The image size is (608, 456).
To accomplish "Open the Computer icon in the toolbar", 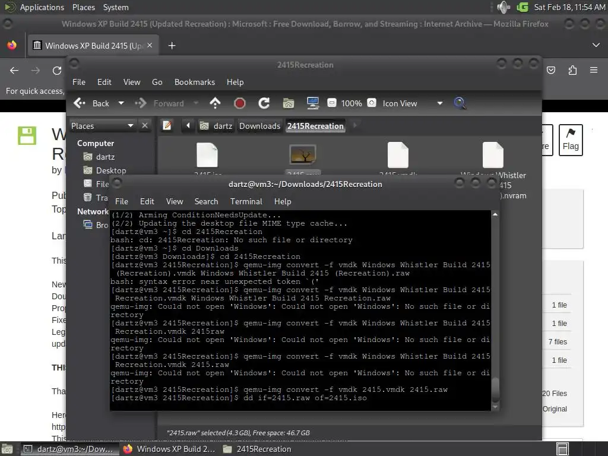I will tap(312, 103).
